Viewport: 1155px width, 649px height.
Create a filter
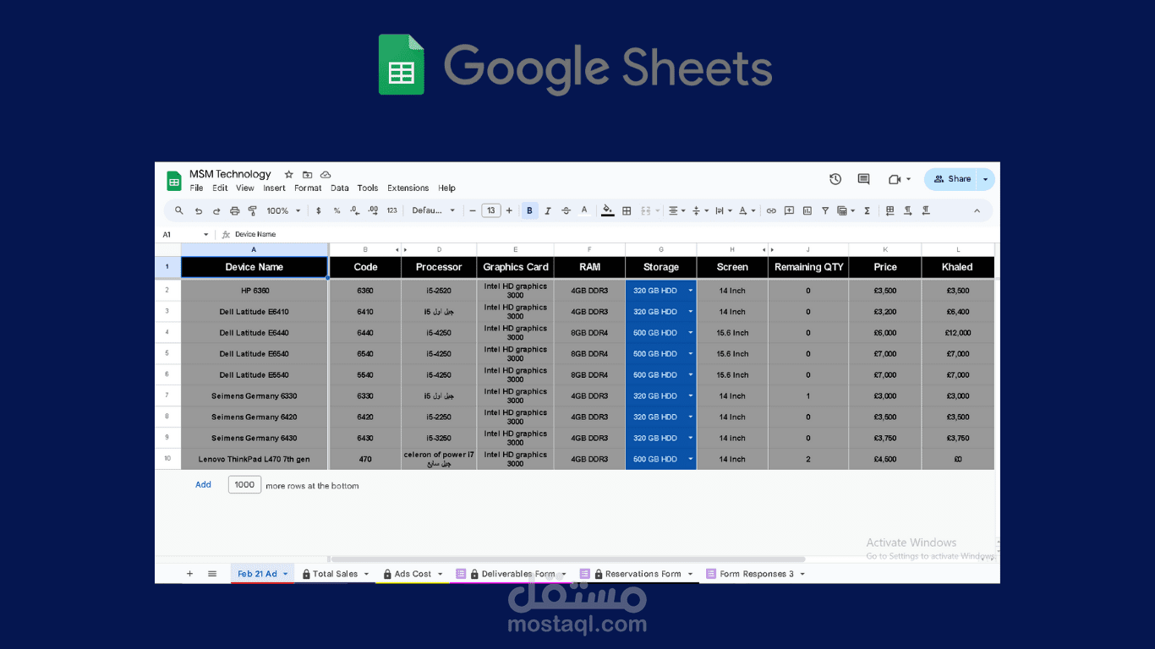[825, 211]
